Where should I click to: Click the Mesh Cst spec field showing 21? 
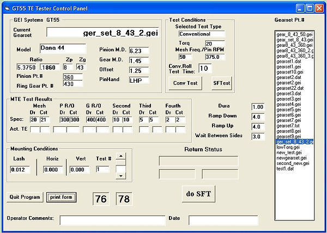(x=45, y=120)
